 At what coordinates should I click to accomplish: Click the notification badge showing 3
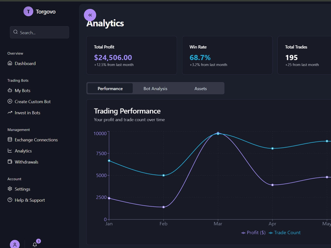[x=38, y=241]
